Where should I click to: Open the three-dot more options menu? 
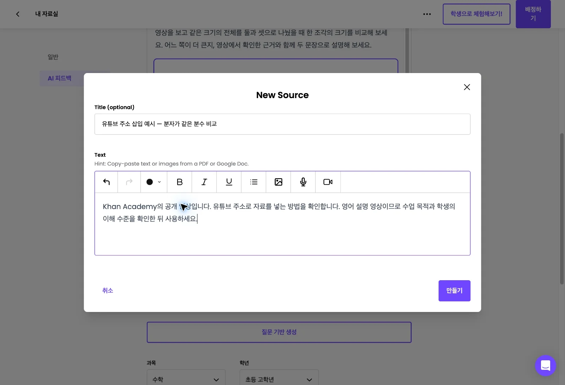(427, 14)
